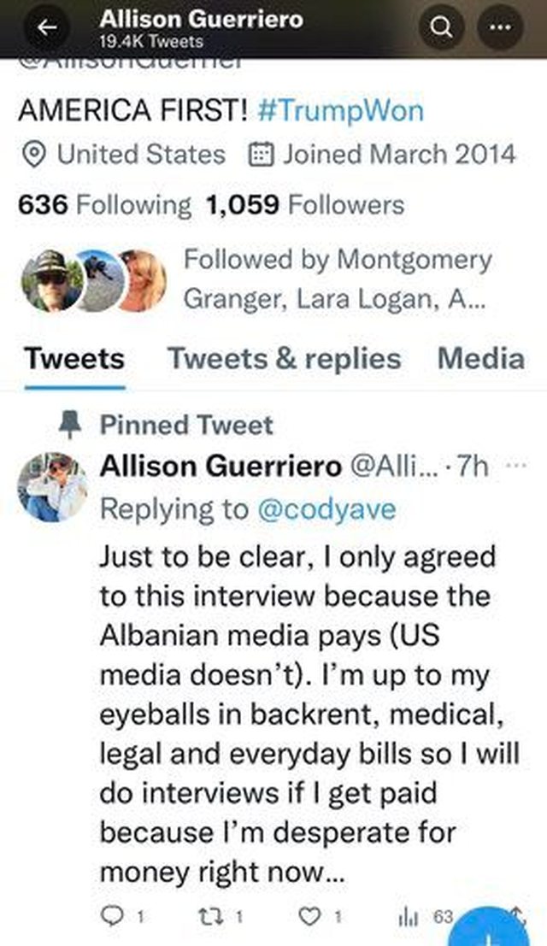Switch to Tweets & replies tab
This screenshot has width=547, height=946.
[284, 359]
